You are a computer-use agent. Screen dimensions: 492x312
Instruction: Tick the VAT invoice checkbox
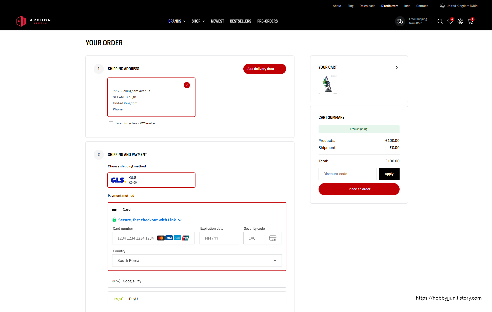111,123
